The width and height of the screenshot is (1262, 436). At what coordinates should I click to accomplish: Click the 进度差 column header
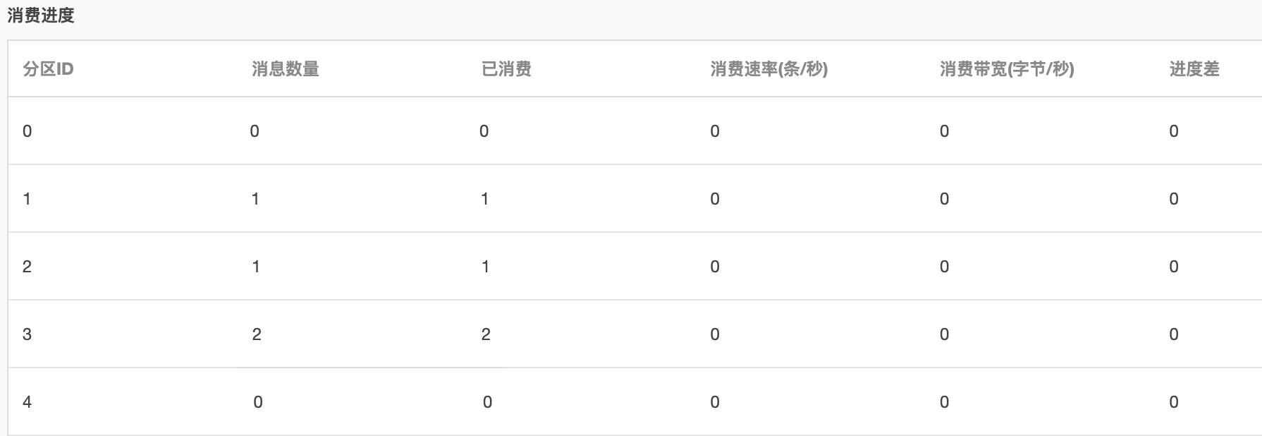pos(1195,68)
